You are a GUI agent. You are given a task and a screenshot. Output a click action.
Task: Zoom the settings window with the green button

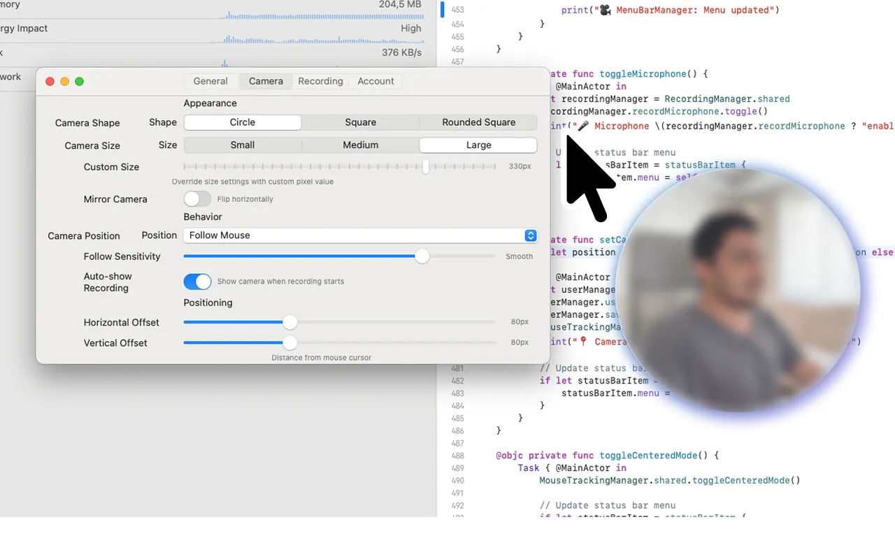(x=79, y=82)
